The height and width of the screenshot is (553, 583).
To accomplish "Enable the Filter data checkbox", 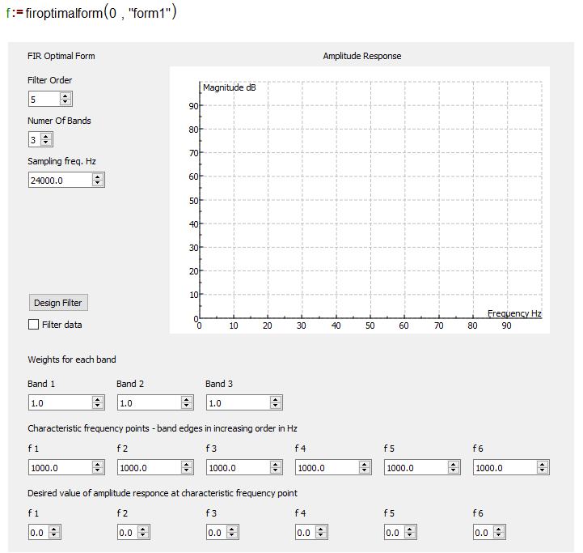I will click(33, 325).
